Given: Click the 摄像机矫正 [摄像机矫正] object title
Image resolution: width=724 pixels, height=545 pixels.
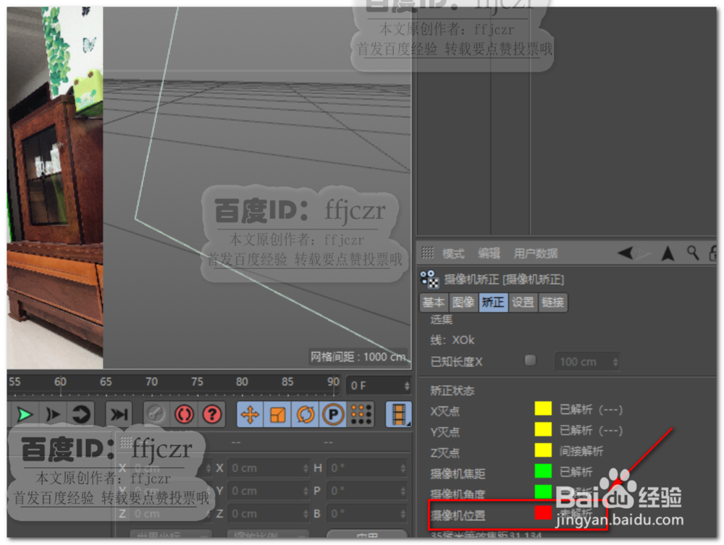Looking at the screenshot, I should 504,279.
